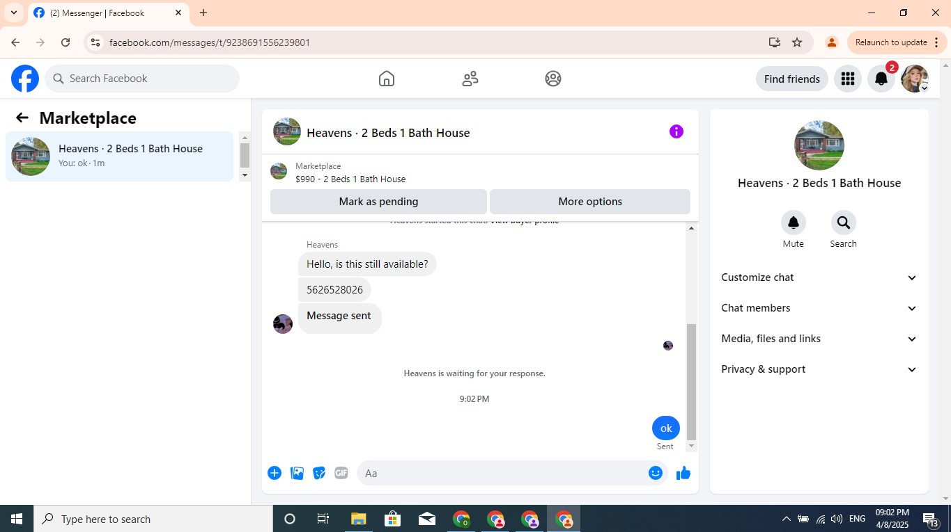Open Chrome profile avatar icon
The height and width of the screenshot is (532, 951).
(x=831, y=42)
